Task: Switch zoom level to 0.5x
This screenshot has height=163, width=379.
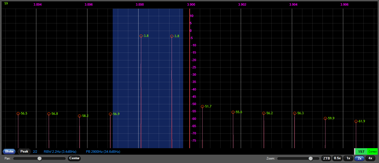Action: [x=337, y=158]
